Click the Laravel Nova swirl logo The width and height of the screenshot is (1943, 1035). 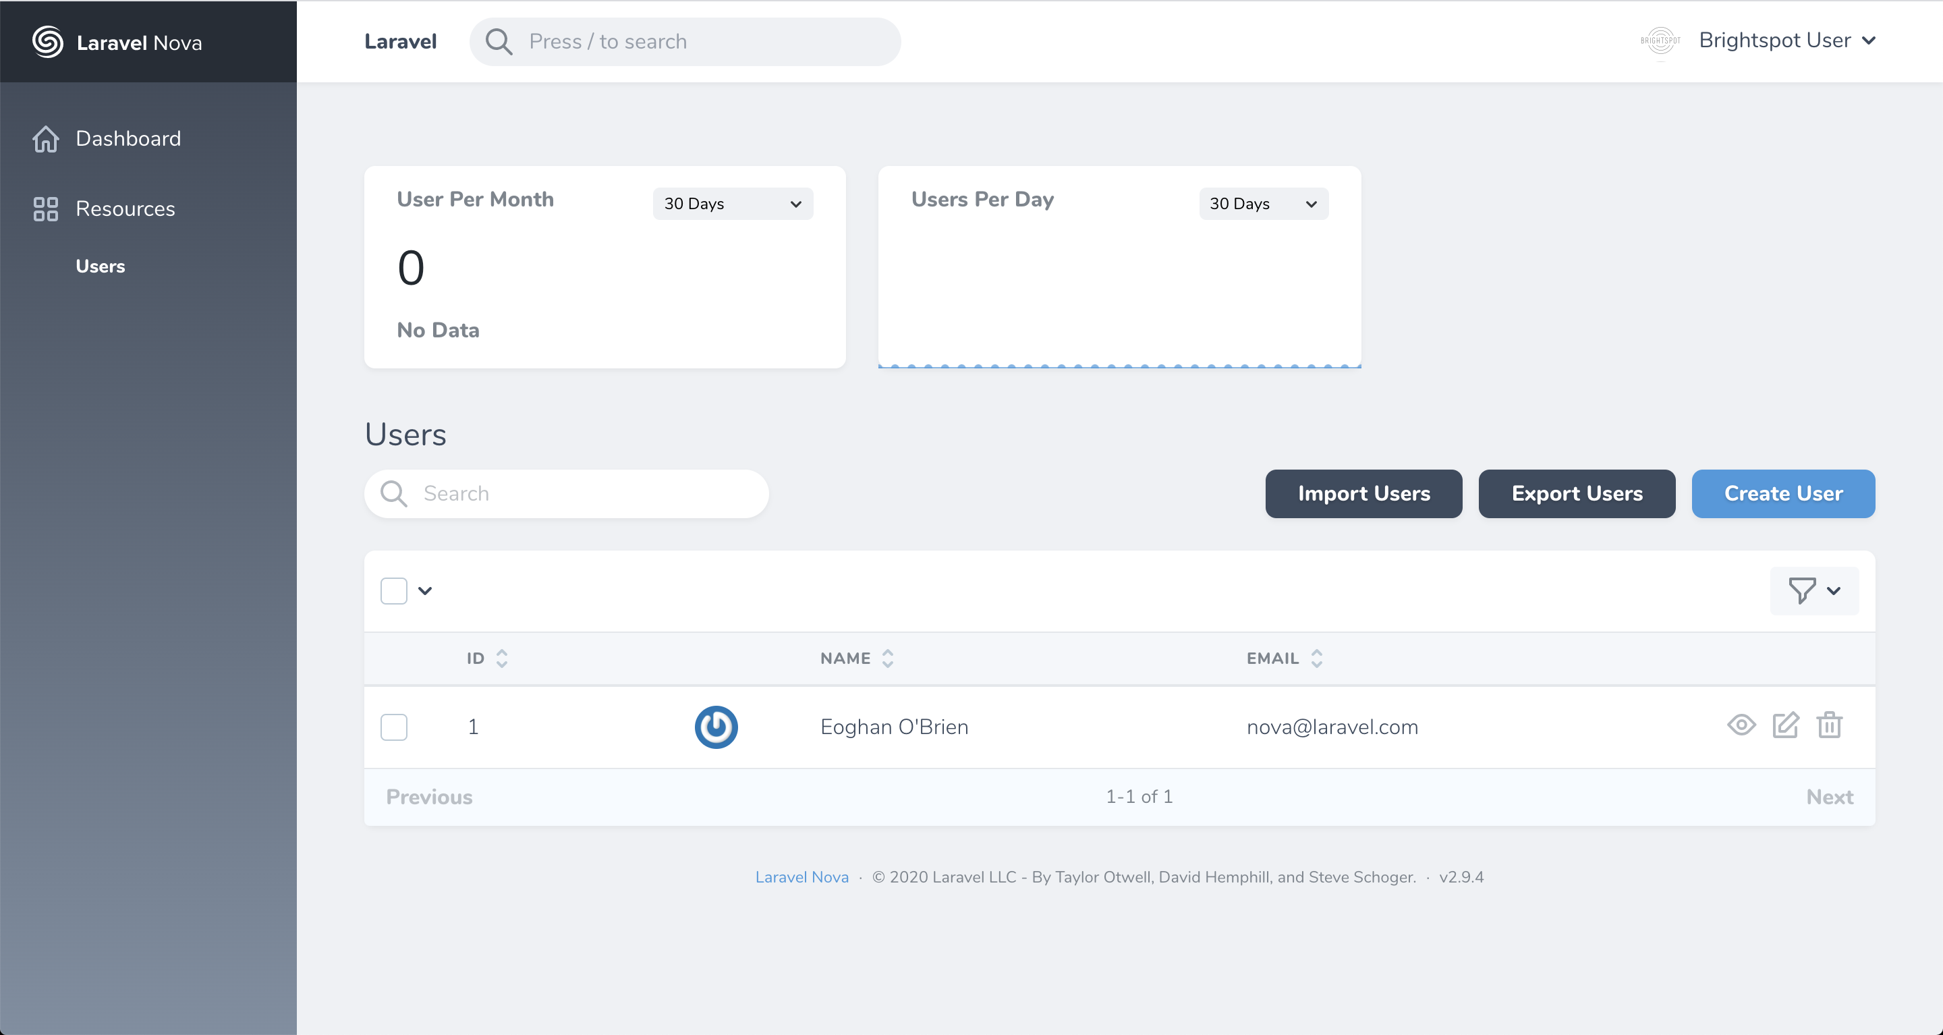click(x=47, y=43)
